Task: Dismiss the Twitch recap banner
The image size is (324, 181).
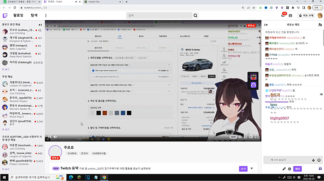Action: (252, 168)
